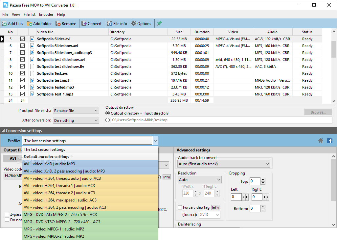Screen dimensions: 337x240
Task: Click file icon of Softpedia test slideshow.avi
Action: coord(32,60)
